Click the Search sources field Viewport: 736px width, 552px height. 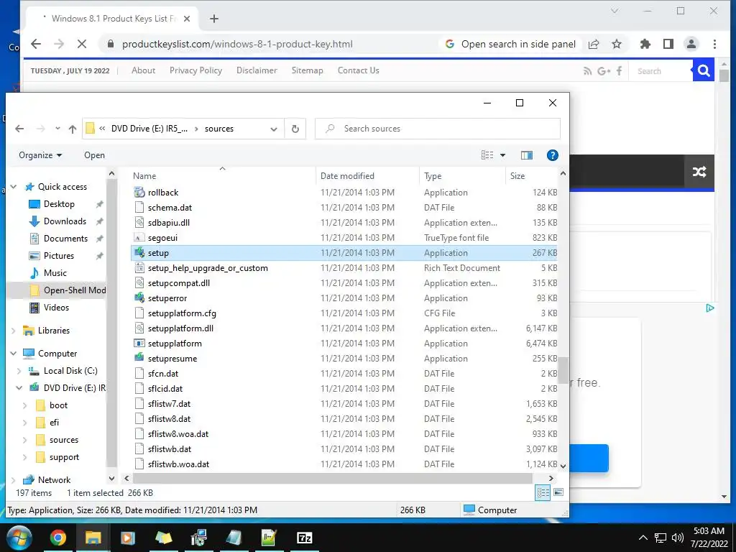coord(438,129)
